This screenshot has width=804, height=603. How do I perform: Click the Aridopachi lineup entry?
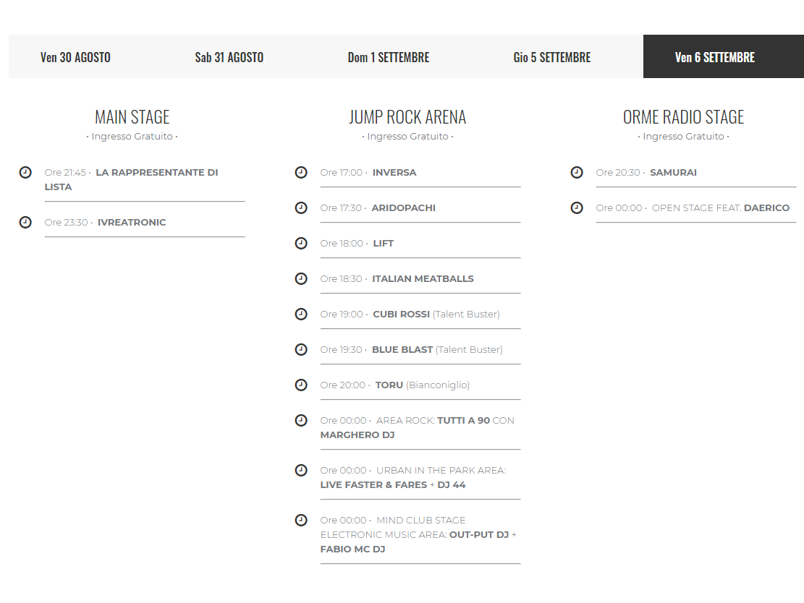pyautogui.click(x=403, y=208)
